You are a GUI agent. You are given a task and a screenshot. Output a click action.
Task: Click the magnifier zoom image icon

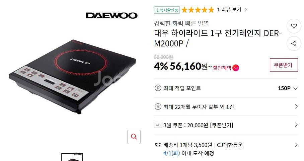pyautogui.click(x=134, y=137)
